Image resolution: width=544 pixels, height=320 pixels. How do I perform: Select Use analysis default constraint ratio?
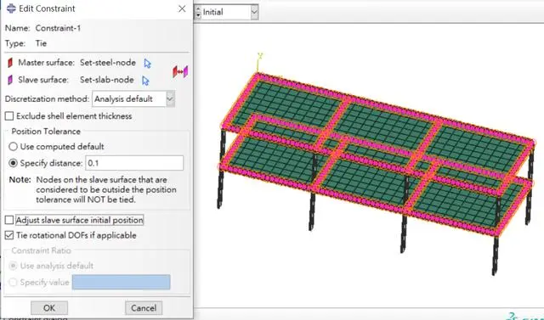pos(13,266)
